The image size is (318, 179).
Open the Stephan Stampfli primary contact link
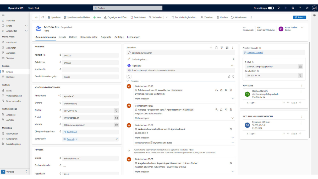click(255, 53)
